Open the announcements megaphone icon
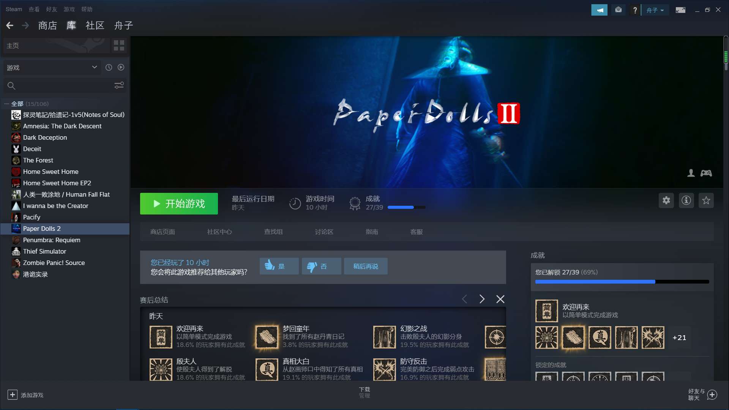The image size is (729, 410). 599,10
